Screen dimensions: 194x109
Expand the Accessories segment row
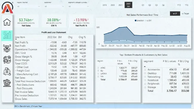[x=145, y=70]
